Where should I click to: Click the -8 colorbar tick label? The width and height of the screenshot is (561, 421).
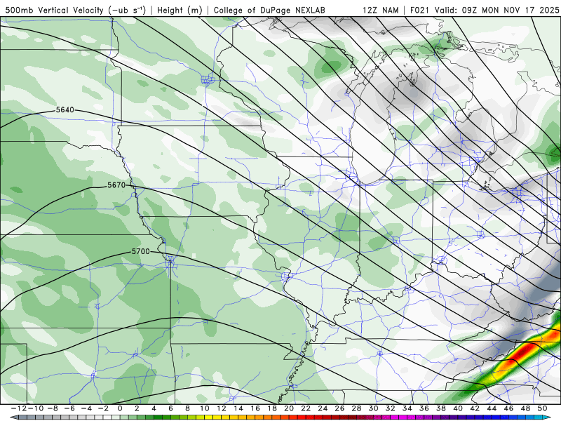coord(52,408)
